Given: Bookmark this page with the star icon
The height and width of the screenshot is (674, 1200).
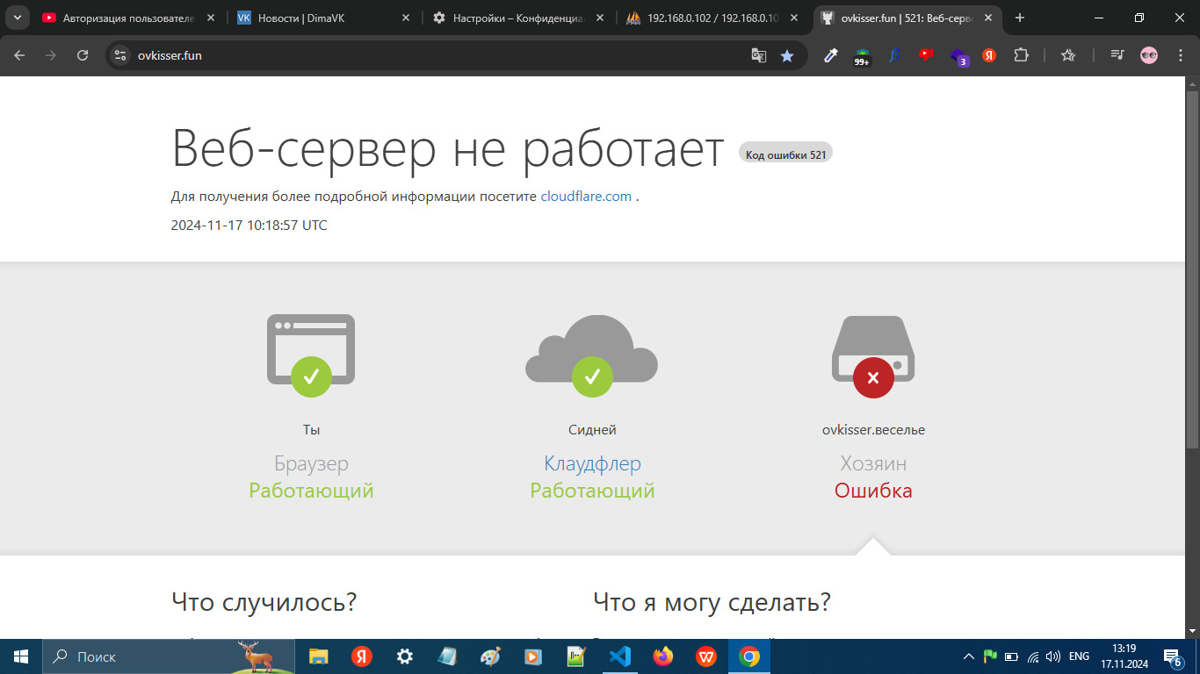Looking at the screenshot, I should tap(787, 55).
